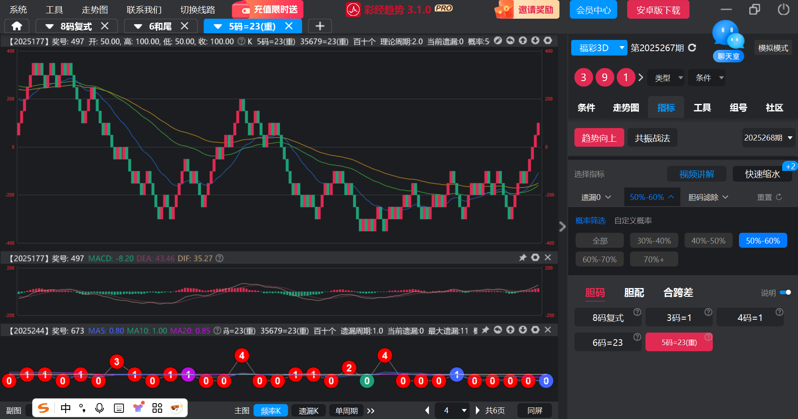Expand the 胆码滤除 dropdown
This screenshot has height=419, width=798.
point(708,197)
